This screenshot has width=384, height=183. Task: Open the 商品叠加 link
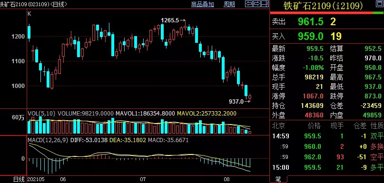tap(203, 4)
